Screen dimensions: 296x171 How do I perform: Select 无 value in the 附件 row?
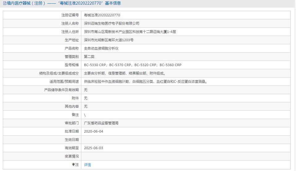(86, 98)
